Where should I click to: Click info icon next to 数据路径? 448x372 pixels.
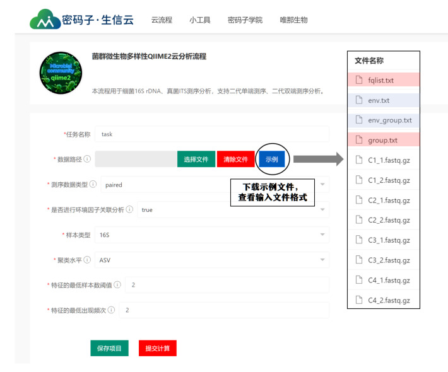coord(87,159)
